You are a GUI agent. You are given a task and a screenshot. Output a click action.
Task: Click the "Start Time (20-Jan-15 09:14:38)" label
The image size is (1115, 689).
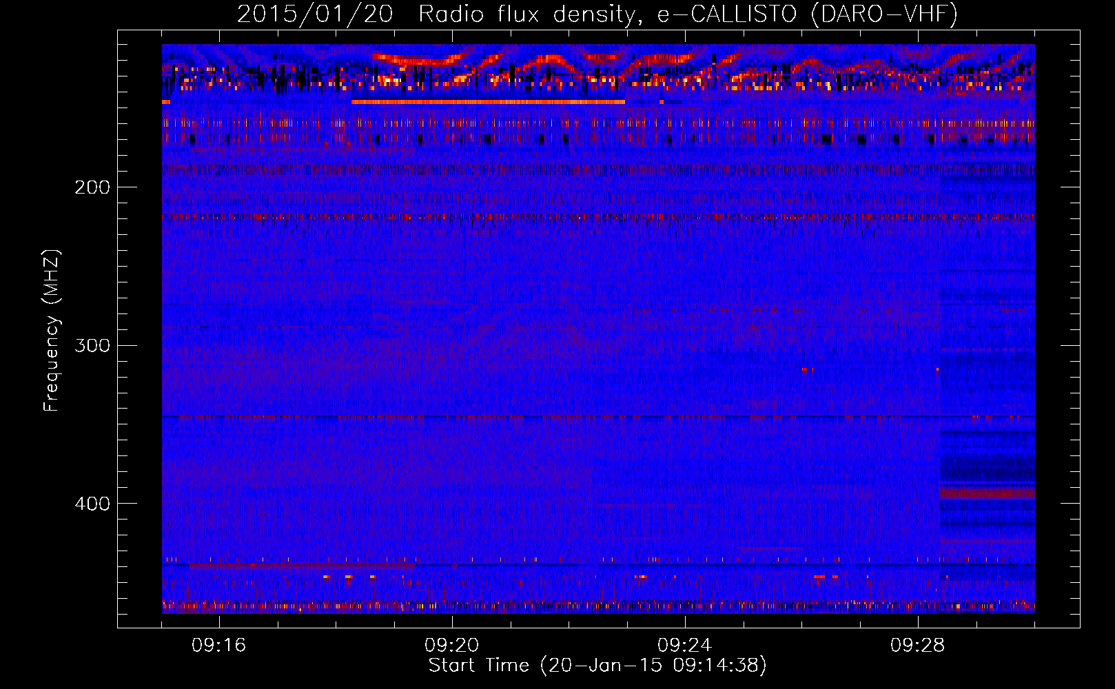[597, 666]
